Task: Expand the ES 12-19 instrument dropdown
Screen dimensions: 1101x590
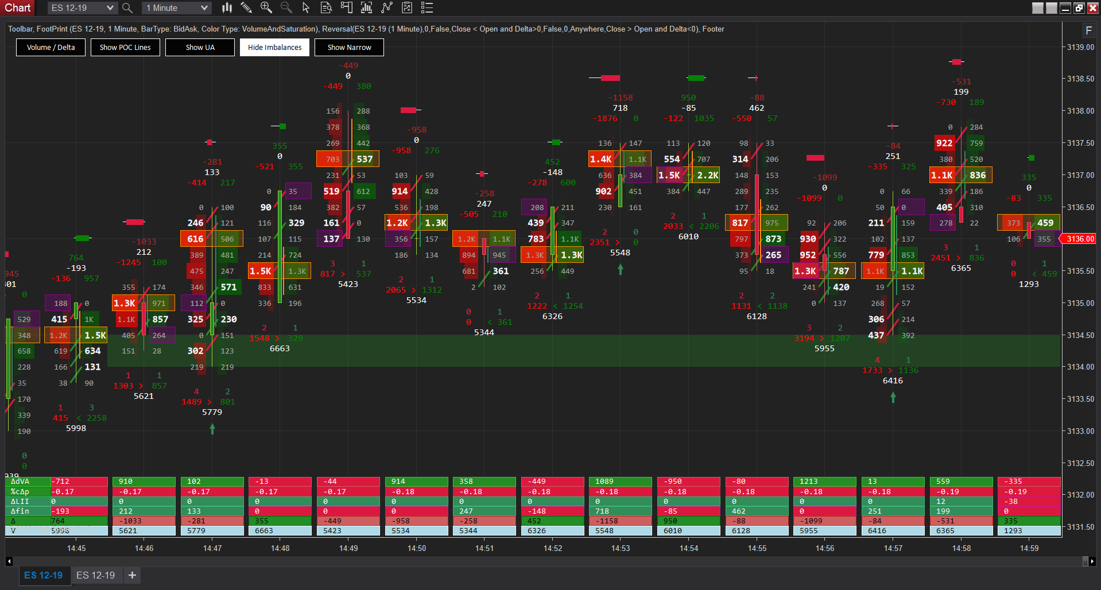Action: [x=81, y=8]
